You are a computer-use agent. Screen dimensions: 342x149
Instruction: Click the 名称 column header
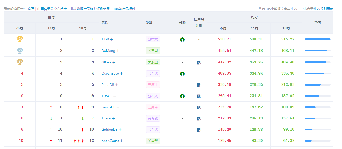coord(105,23)
